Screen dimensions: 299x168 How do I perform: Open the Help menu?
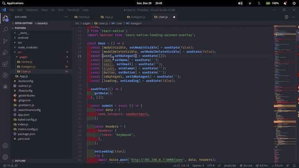tap(85, 10)
